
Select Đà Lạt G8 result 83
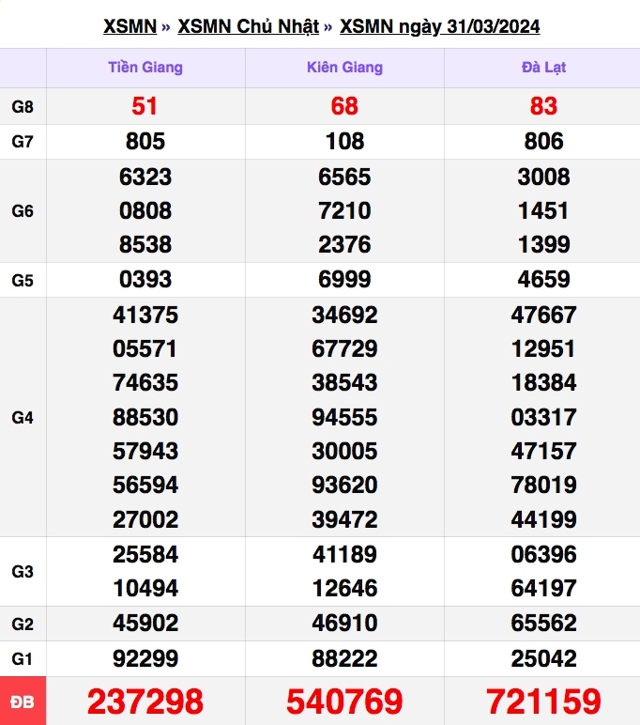pos(543,106)
